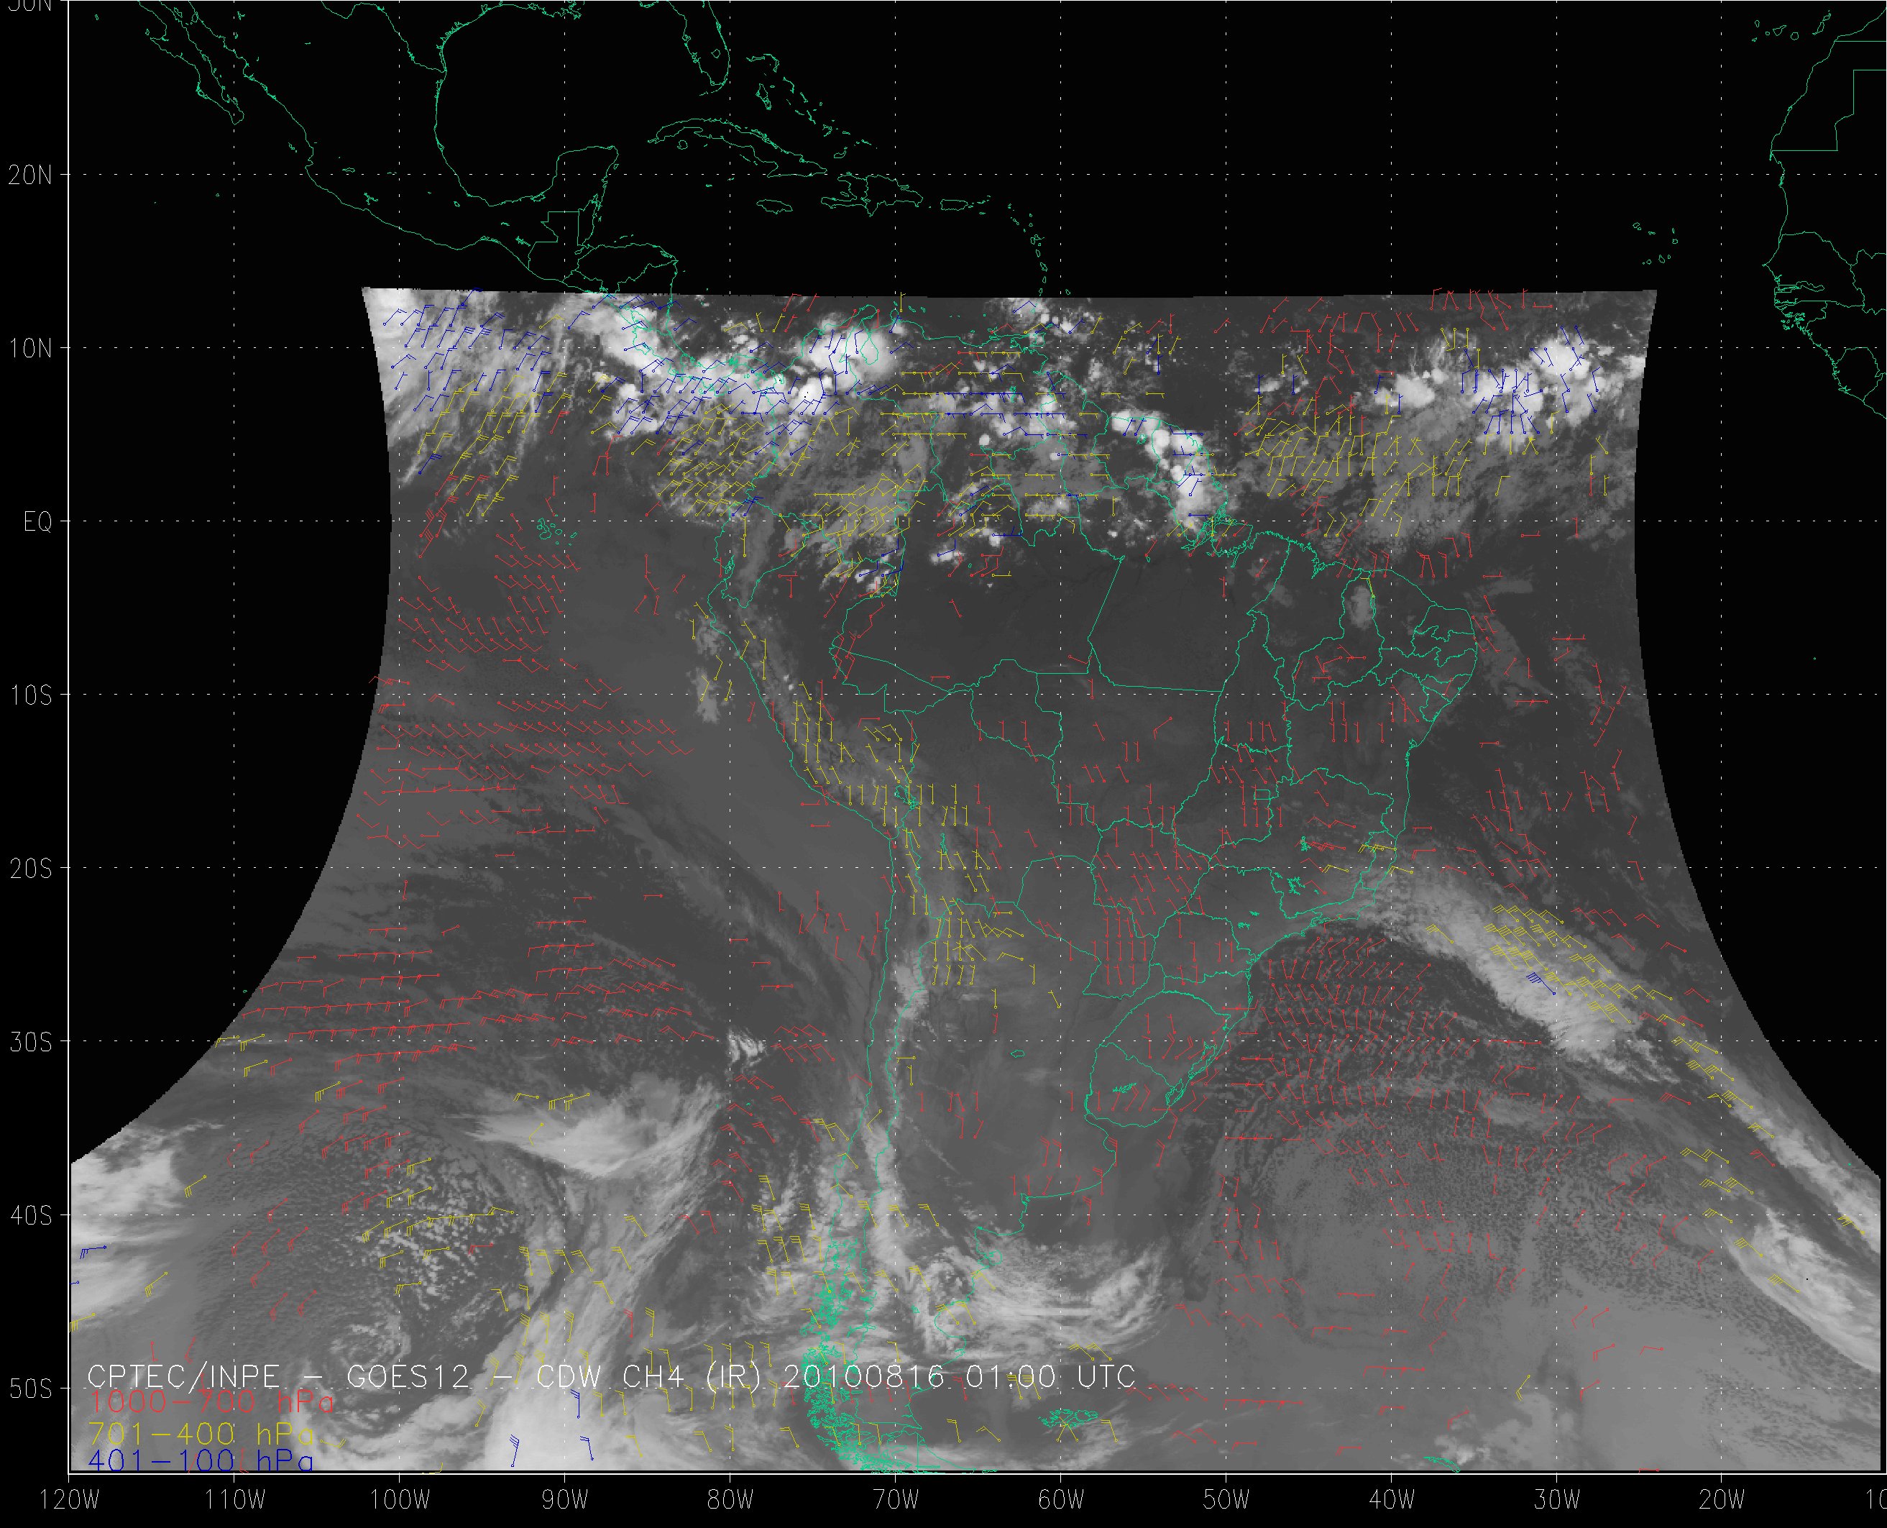Click the blue 401-100 hPa legend label
The height and width of the screenshot is (1528, 1887).
(201, 1461)
